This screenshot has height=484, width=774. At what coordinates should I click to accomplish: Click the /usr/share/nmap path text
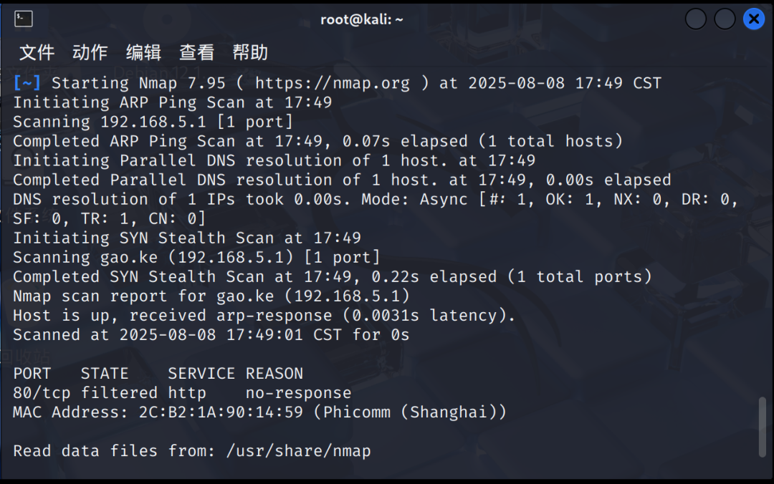[x=298, y=450]
